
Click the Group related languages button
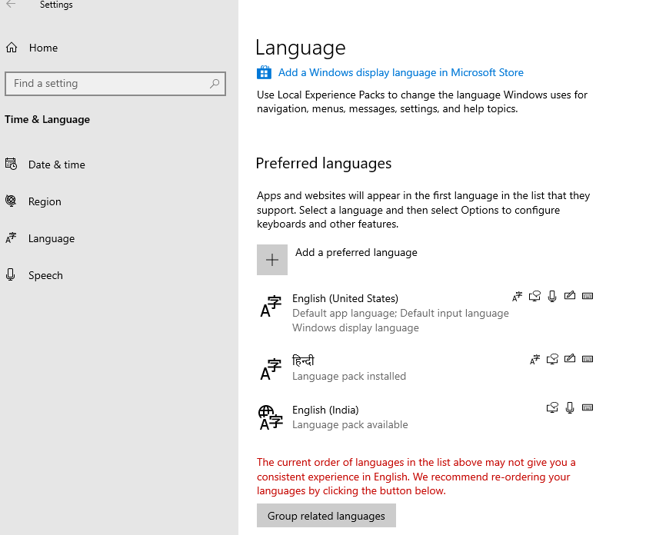[325, 515]
